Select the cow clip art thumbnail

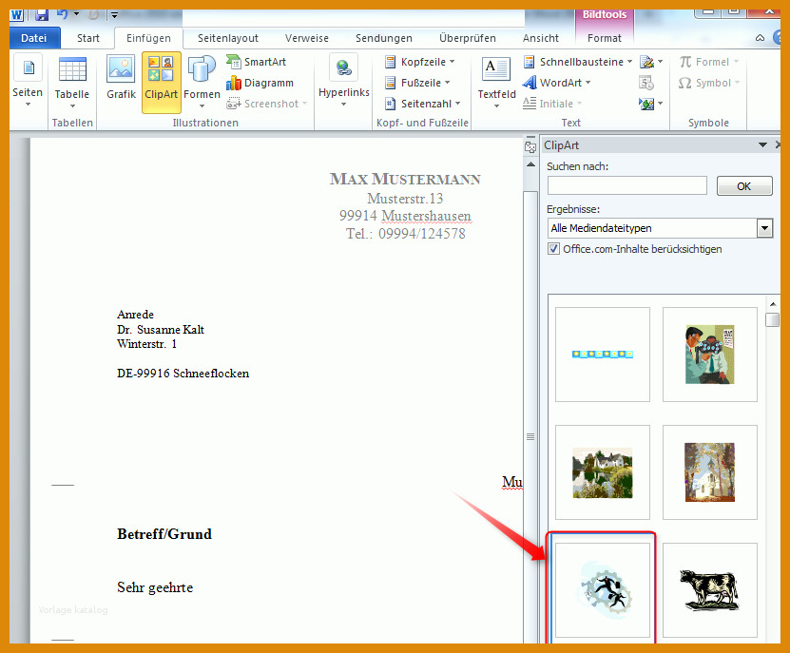710,590
